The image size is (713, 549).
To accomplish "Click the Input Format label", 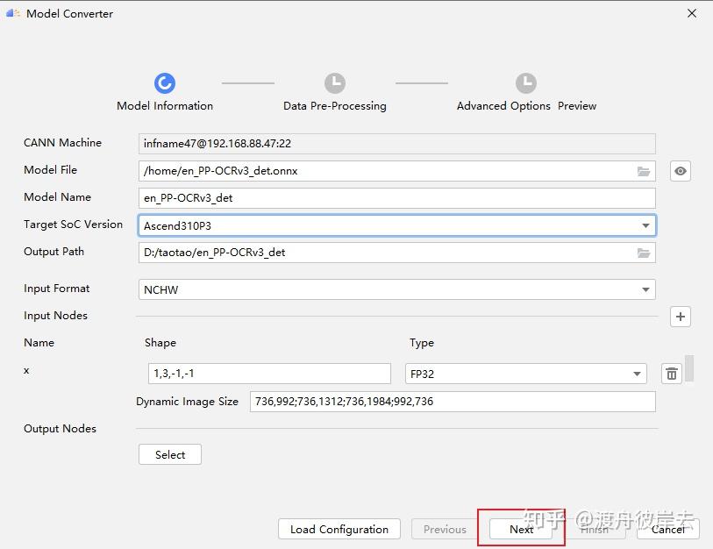I will coord(56,289).
